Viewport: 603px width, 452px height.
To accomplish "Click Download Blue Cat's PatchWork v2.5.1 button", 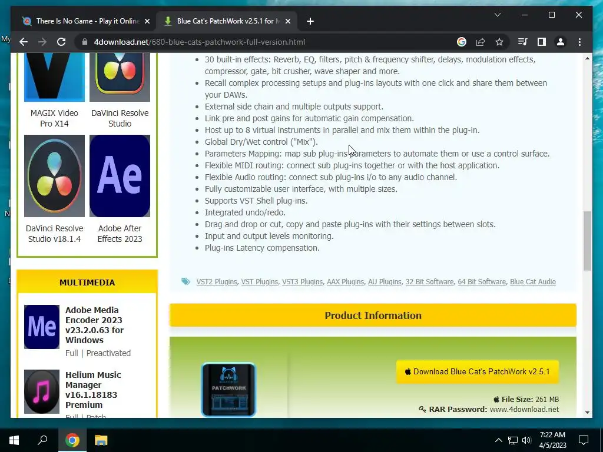I will (477, 372).
